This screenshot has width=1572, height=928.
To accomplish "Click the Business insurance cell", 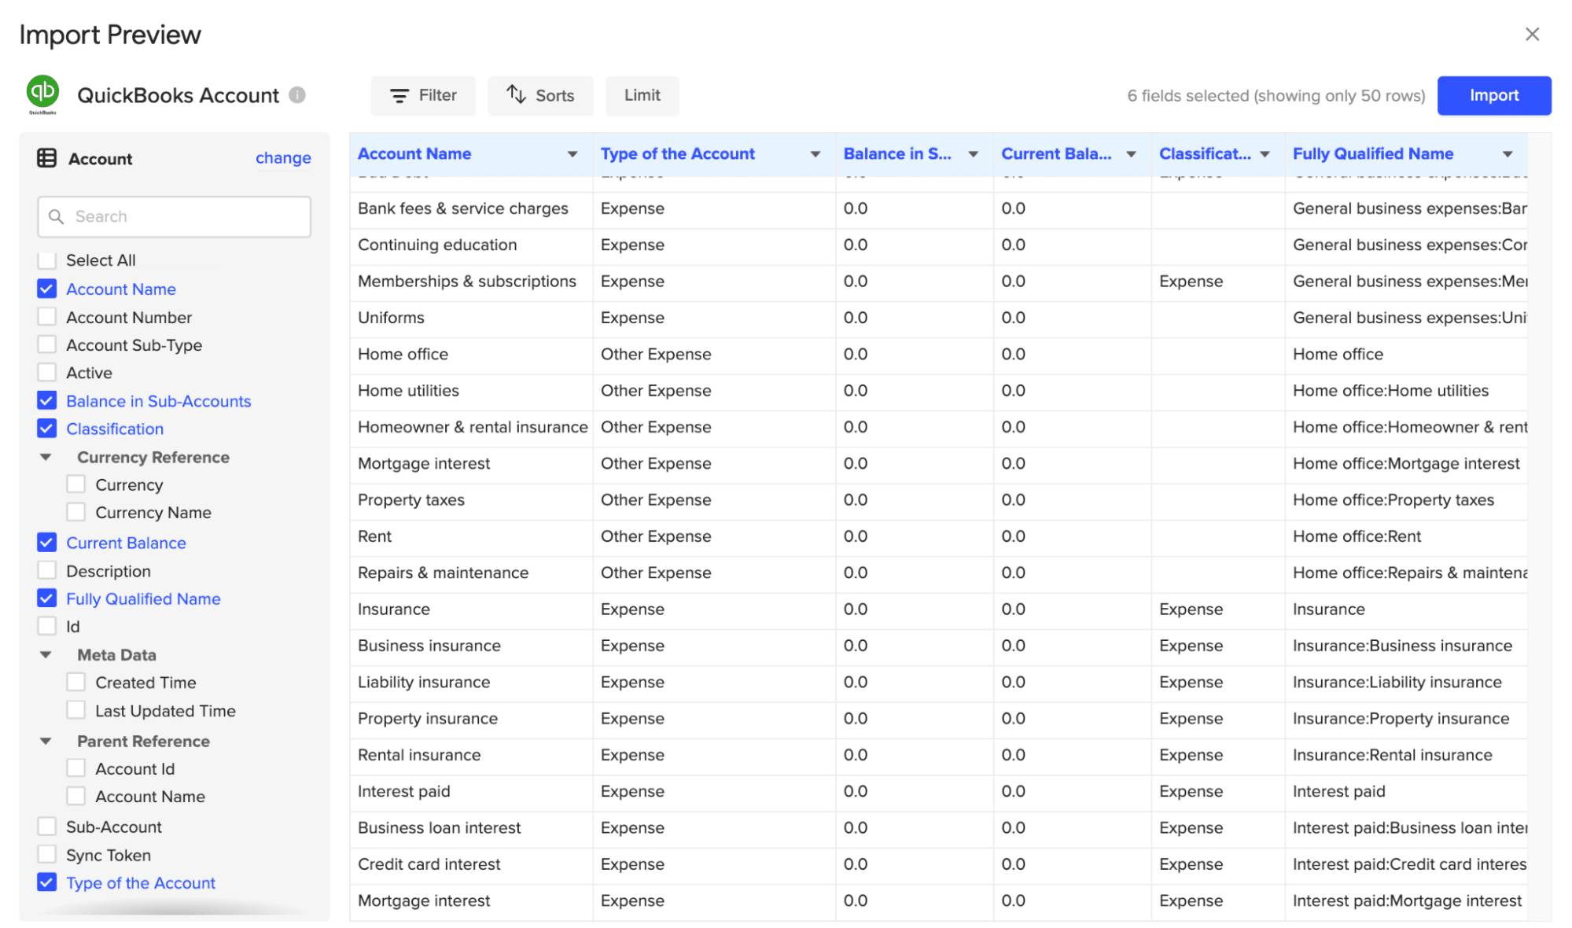I will coord(471,646).
